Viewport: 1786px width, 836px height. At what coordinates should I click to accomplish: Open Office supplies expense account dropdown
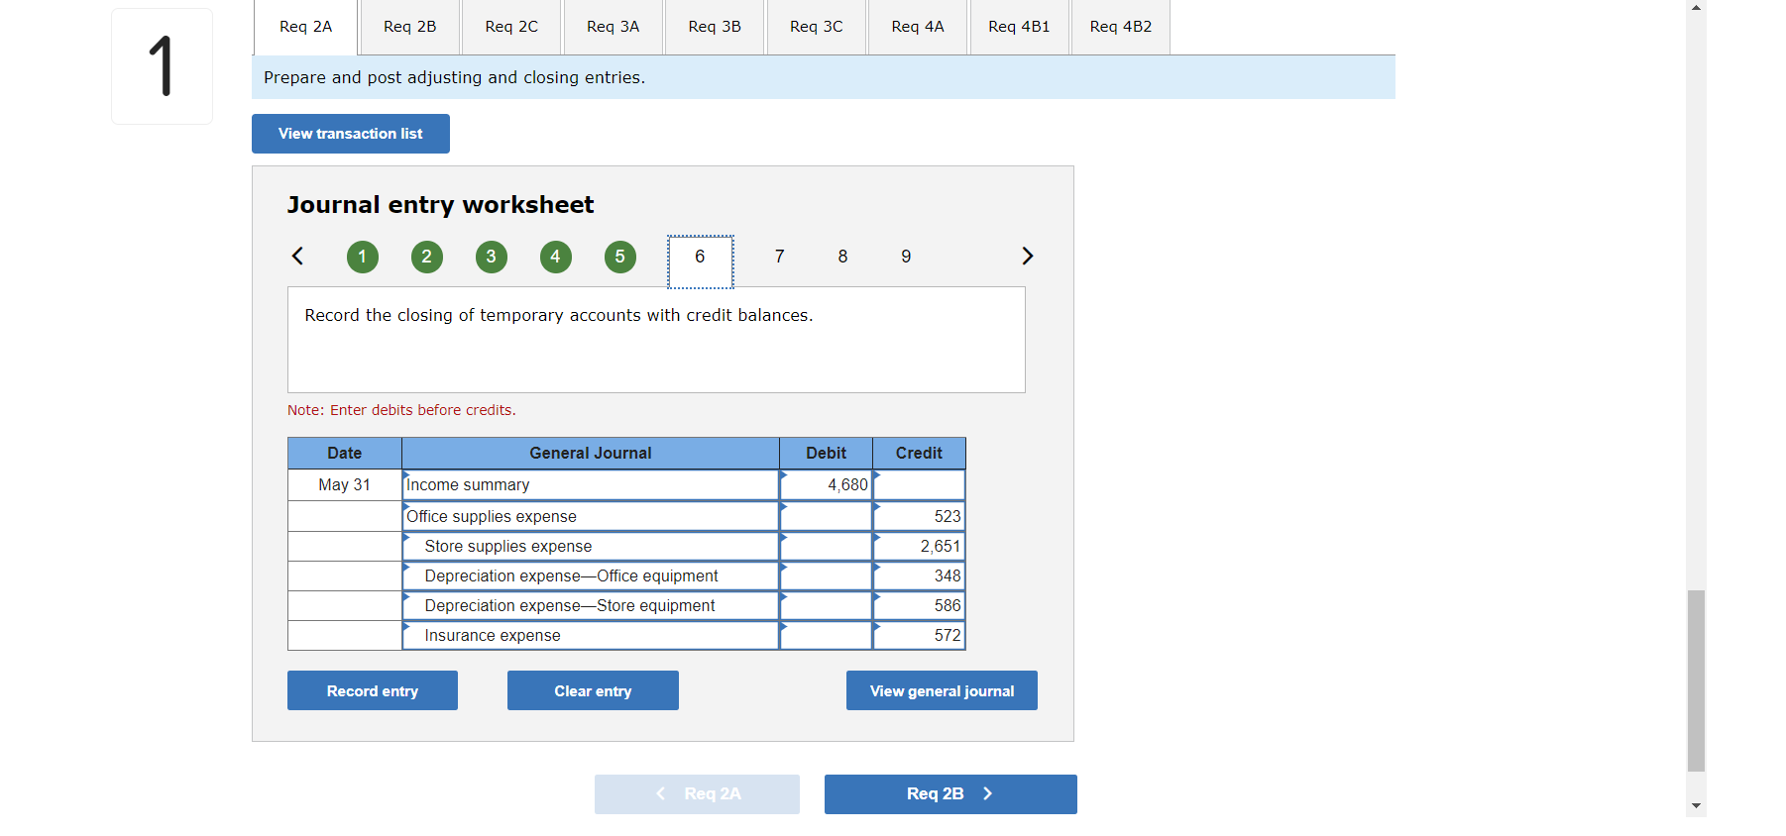click(591, 516)
